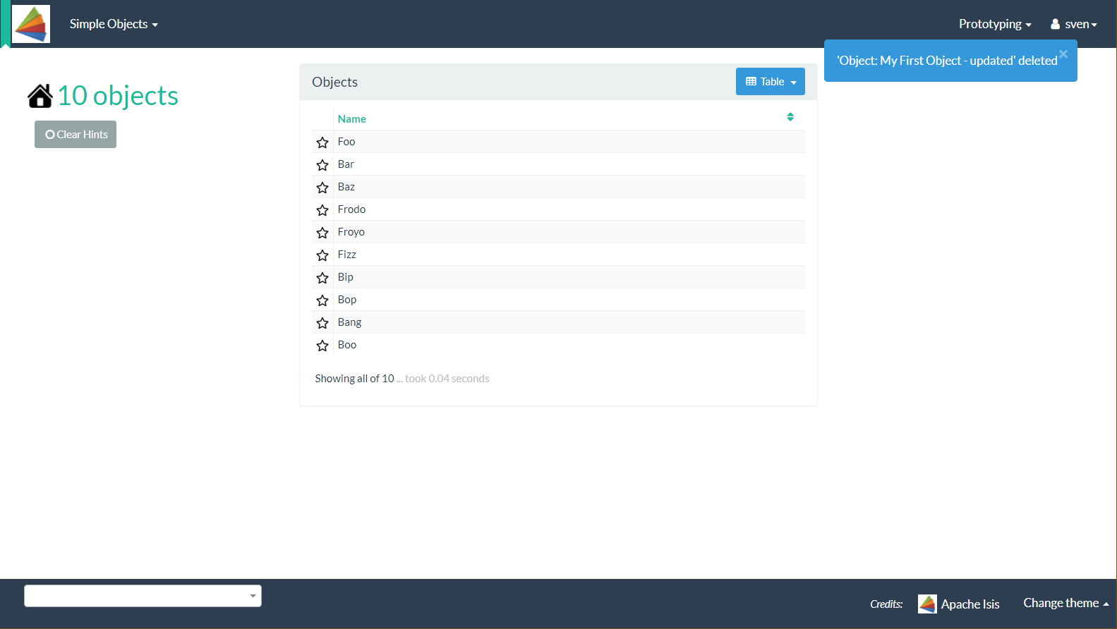This screenshot has height=629, width=1117.
Task: Open the Table view dropdown
Action: (771, 82)
